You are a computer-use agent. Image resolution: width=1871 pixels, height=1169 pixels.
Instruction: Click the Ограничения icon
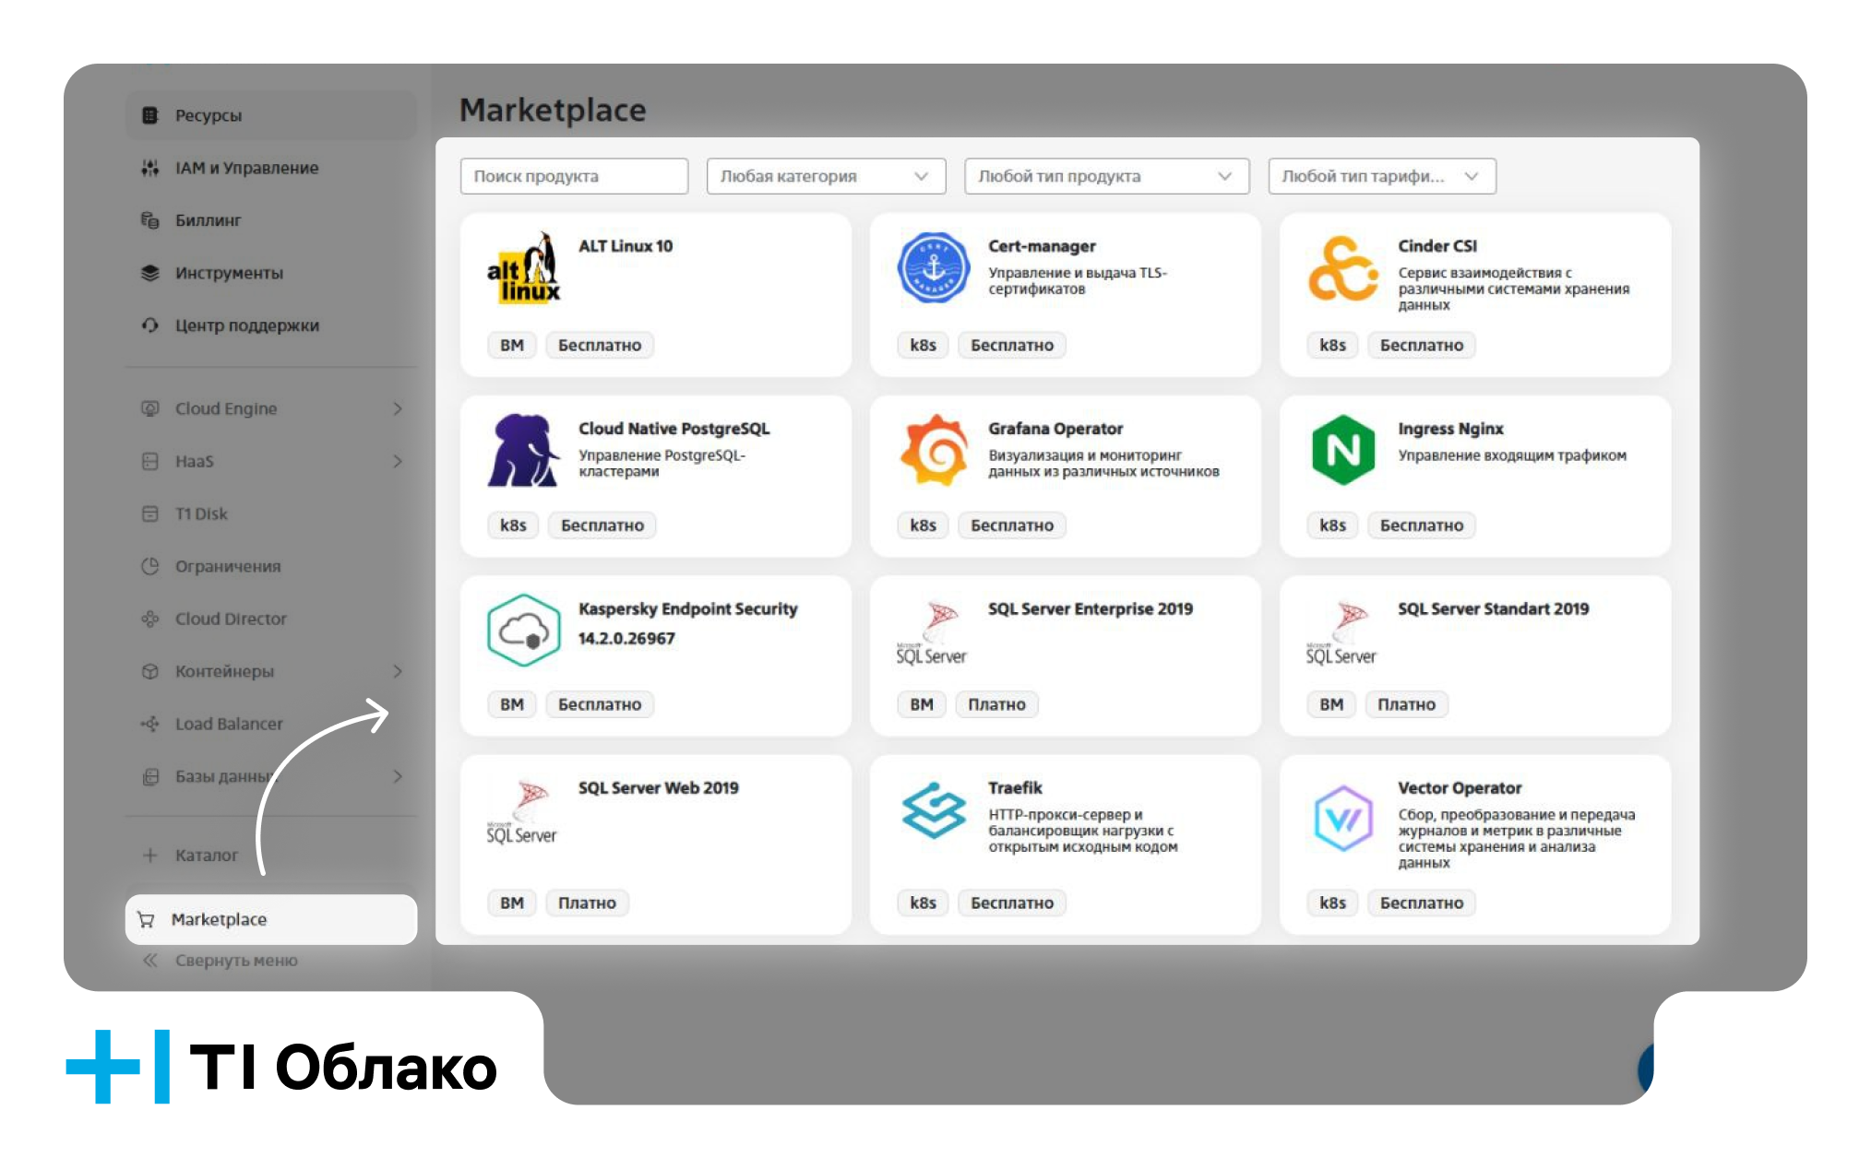coord(149,566)
